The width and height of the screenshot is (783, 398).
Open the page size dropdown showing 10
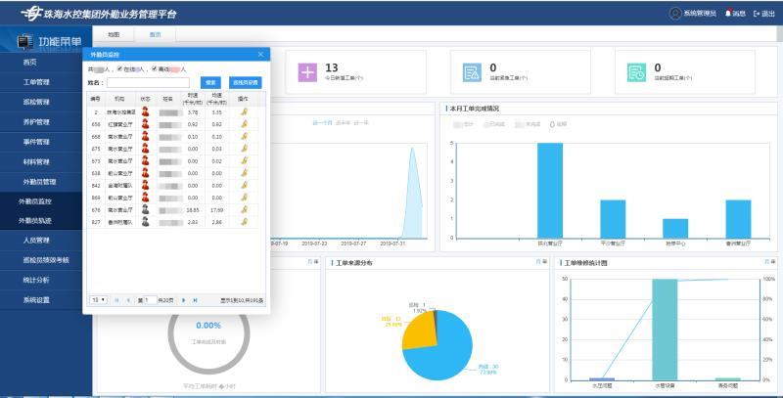coord(99,299)
